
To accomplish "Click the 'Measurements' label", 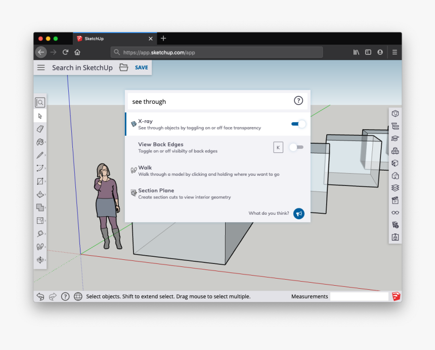I will [310, 296].
